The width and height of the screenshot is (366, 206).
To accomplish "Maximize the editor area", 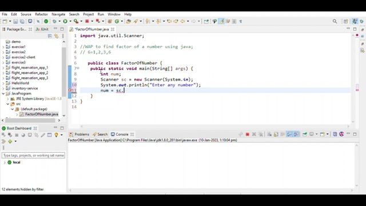I will tap(355, 29).
